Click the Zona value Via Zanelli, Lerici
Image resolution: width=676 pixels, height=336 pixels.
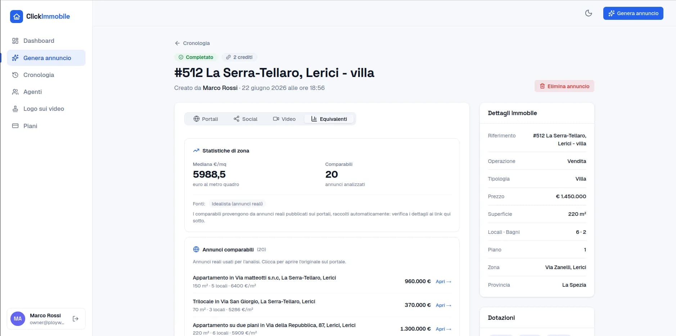pos(565,267)
